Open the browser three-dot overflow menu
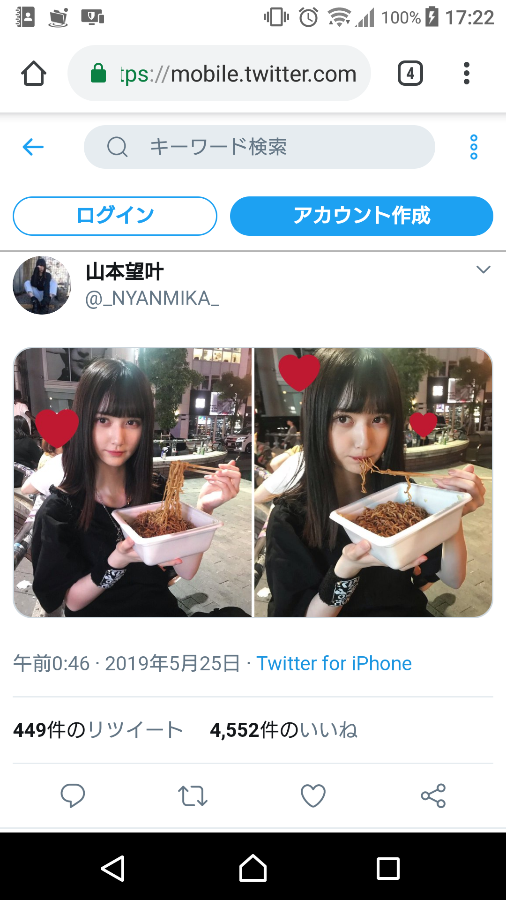This screenshot has width=506, height=900. 466,73
